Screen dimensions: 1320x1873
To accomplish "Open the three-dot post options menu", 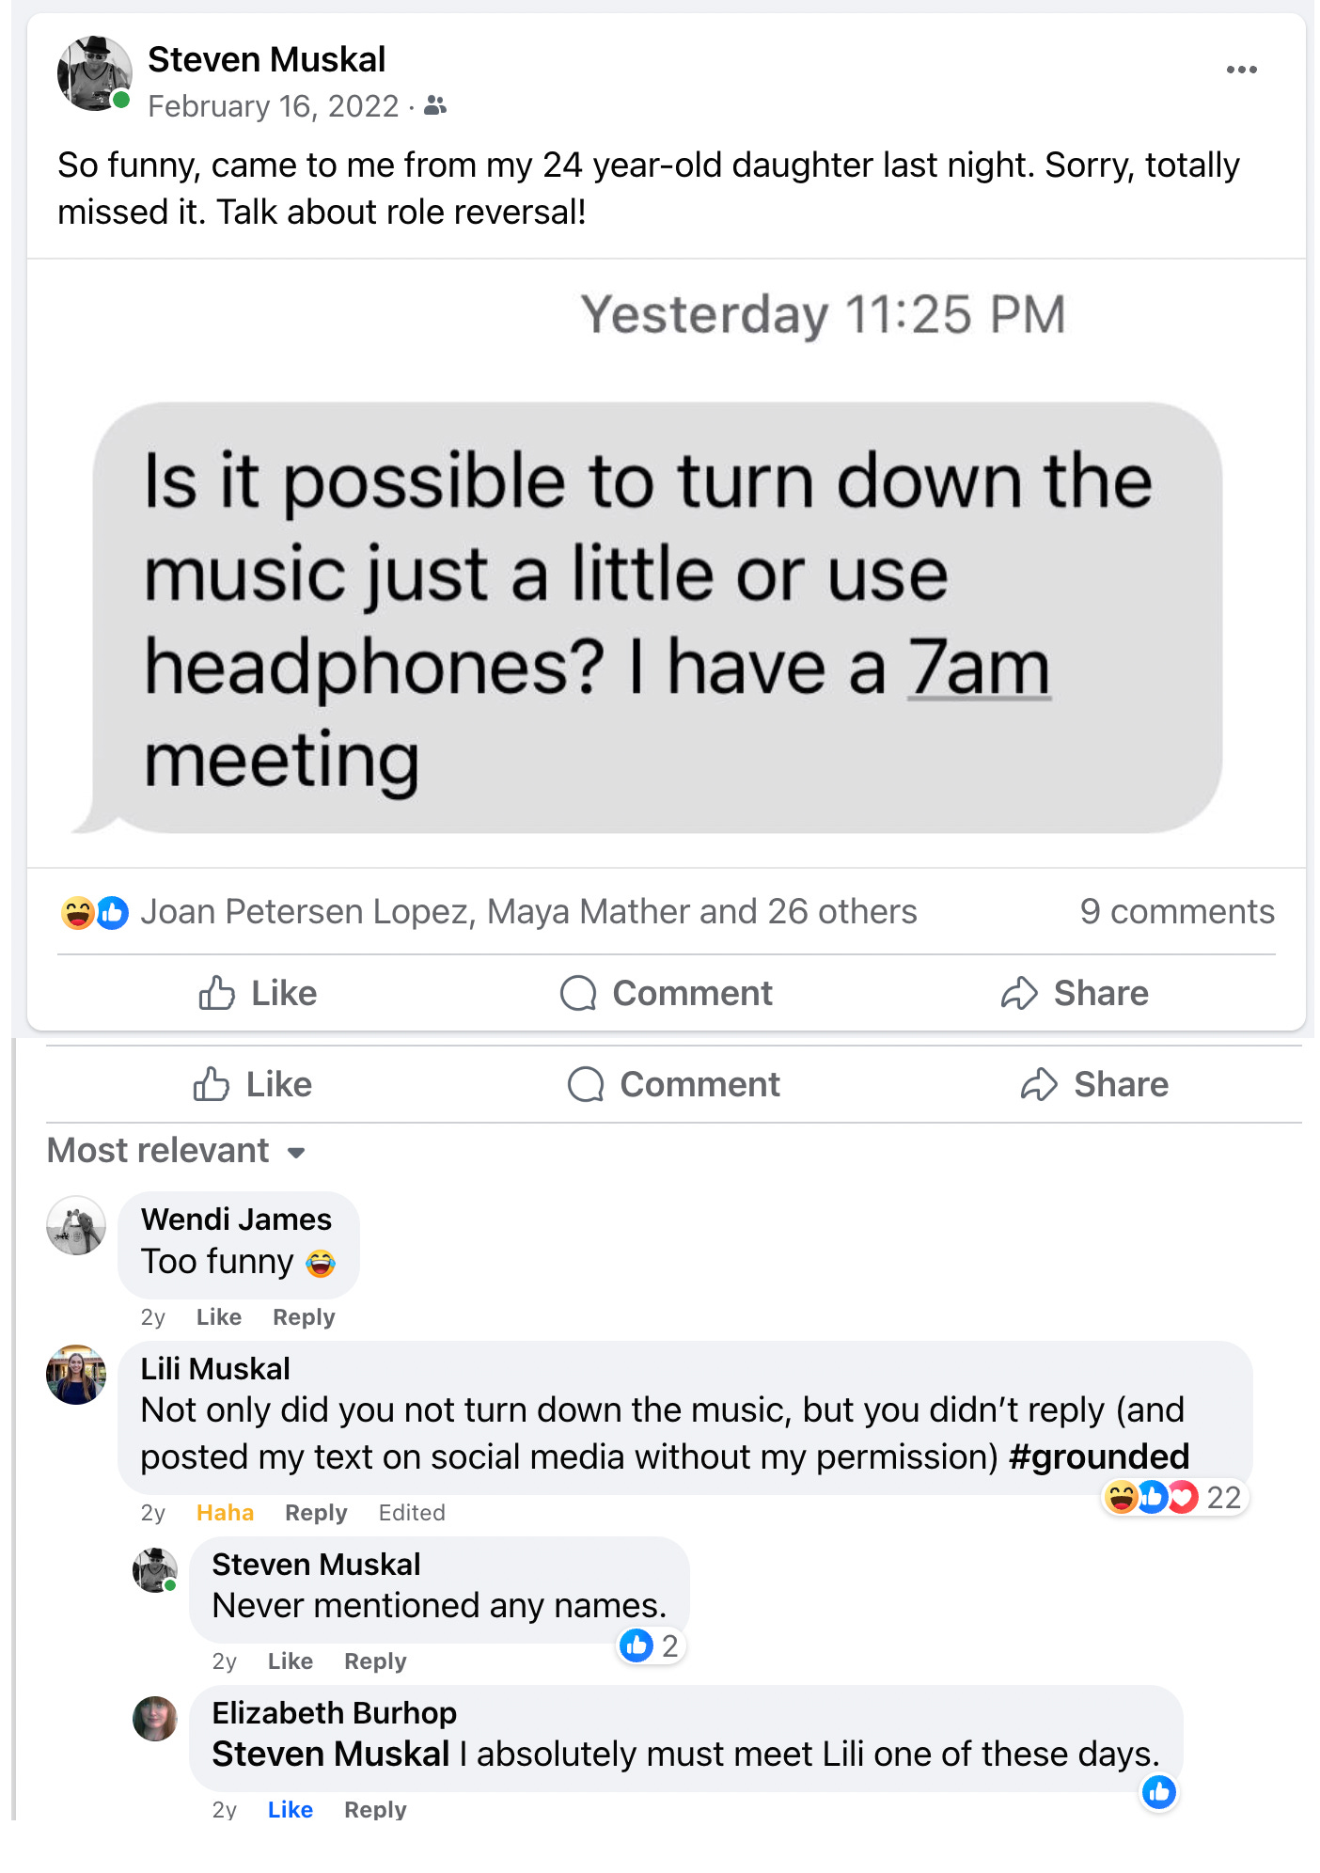I will (x=1241, y=70).
